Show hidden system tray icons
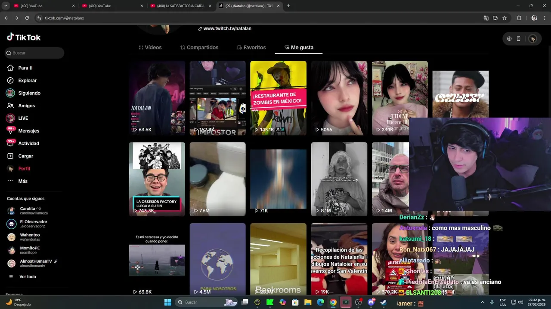The image size is (551, 309). 482,302
